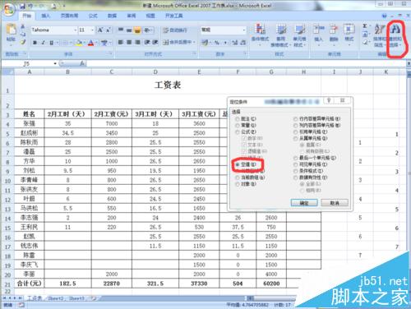Screen dimensions: 411x309
Task: Select the Current array (当前数组) radio option
Action: (x=250, y=178)
